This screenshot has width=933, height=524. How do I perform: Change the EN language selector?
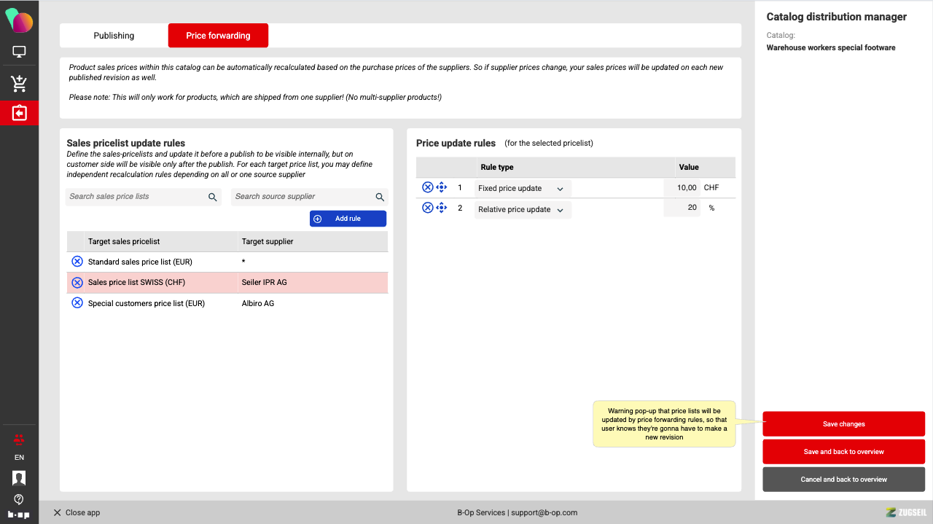(19, 458)
